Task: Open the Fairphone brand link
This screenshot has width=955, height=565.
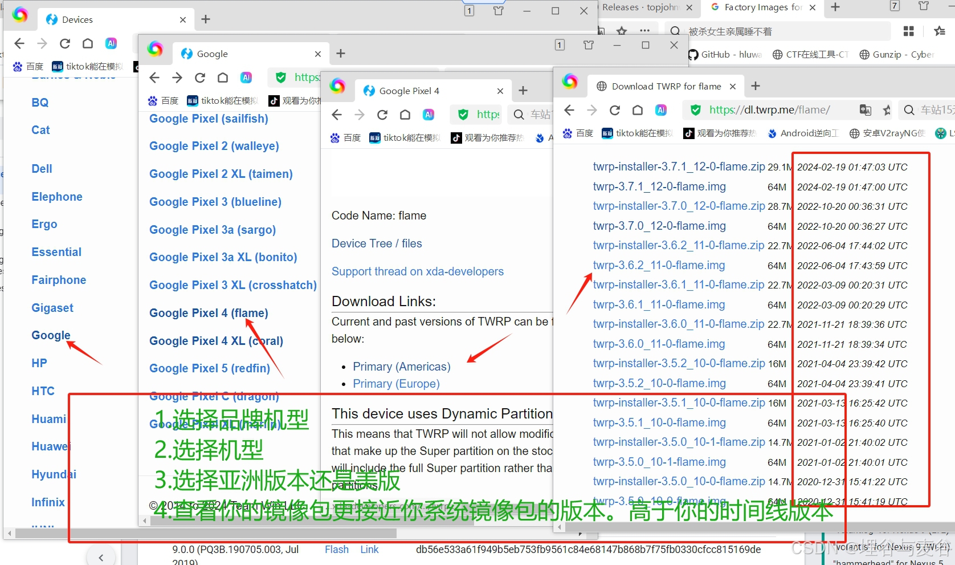Action: [59, 280]
